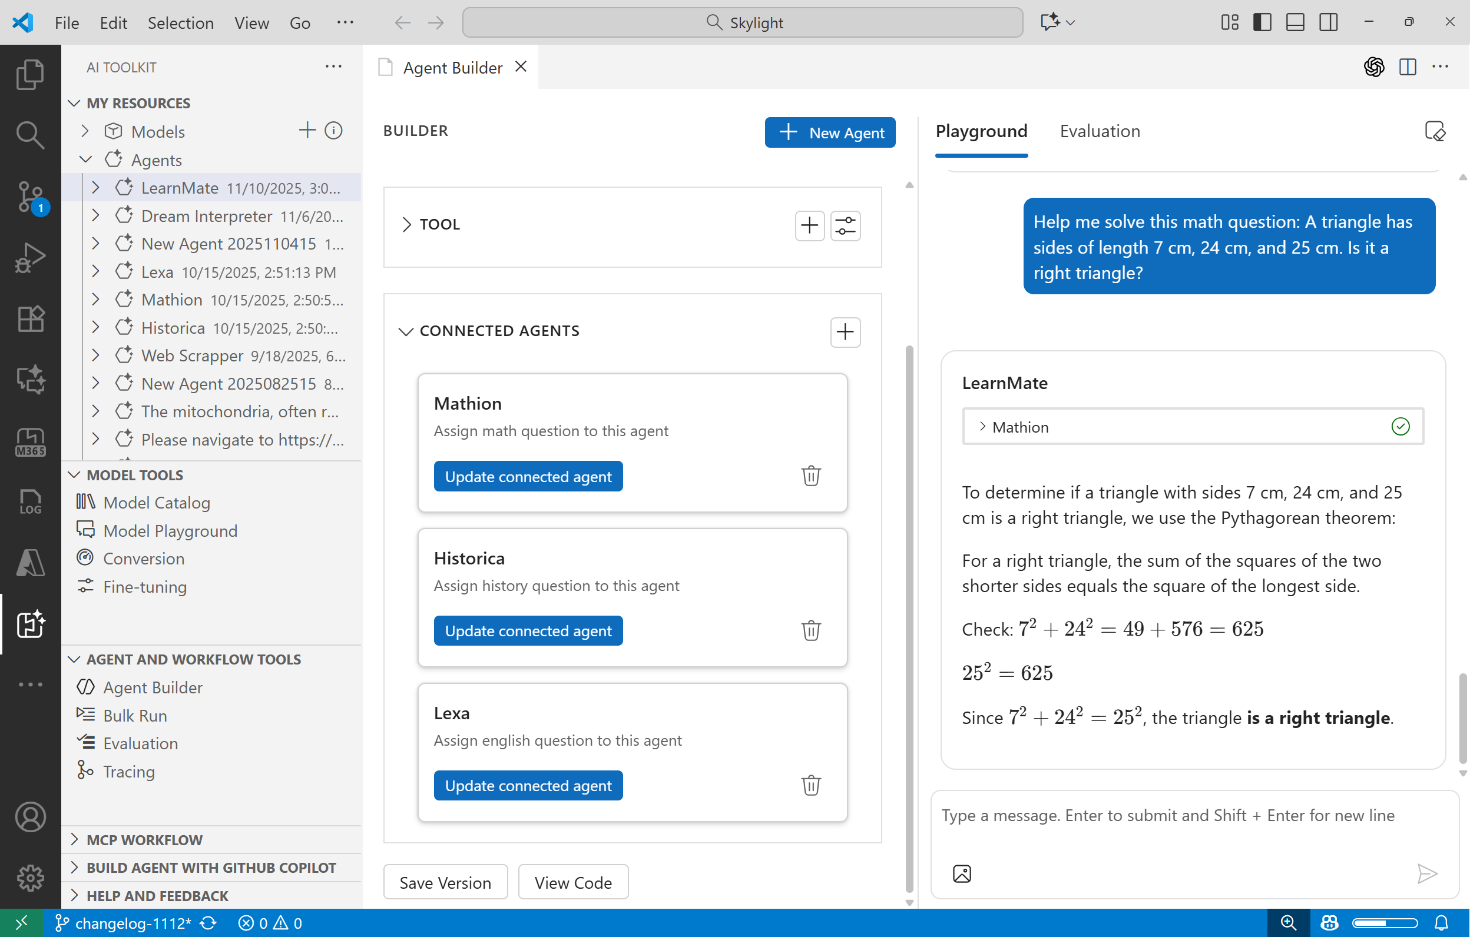The width and height of the screenshot is (1470, 937).
Task: Split the editor right
Action: (1408, 67)
